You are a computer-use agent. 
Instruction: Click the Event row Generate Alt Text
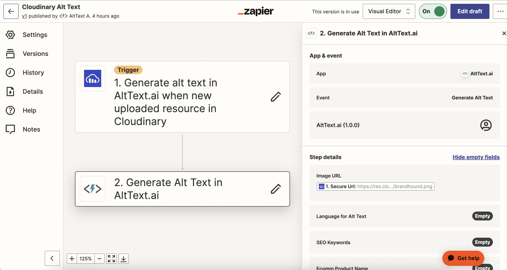[404, 98]
